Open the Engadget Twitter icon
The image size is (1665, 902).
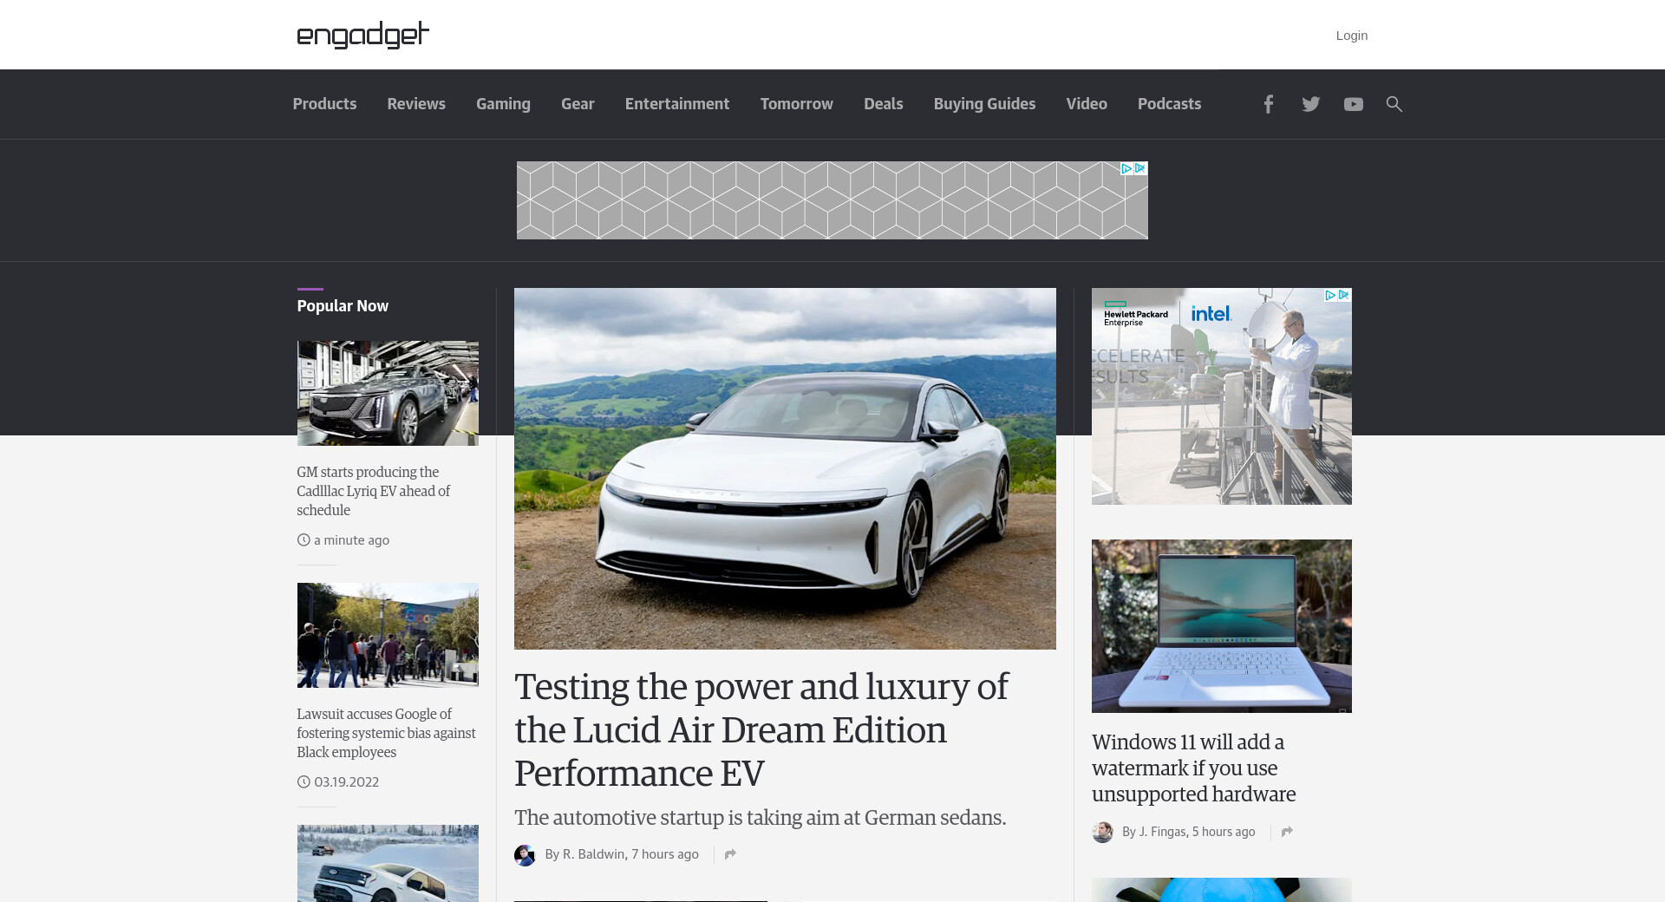coord(1310,104)
